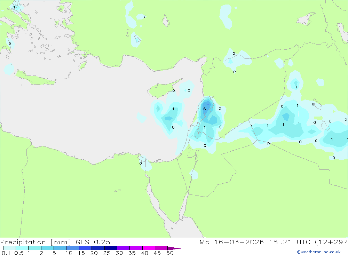
Task: Click the "8" precipitation value on the map
Action: click(204, 109)
